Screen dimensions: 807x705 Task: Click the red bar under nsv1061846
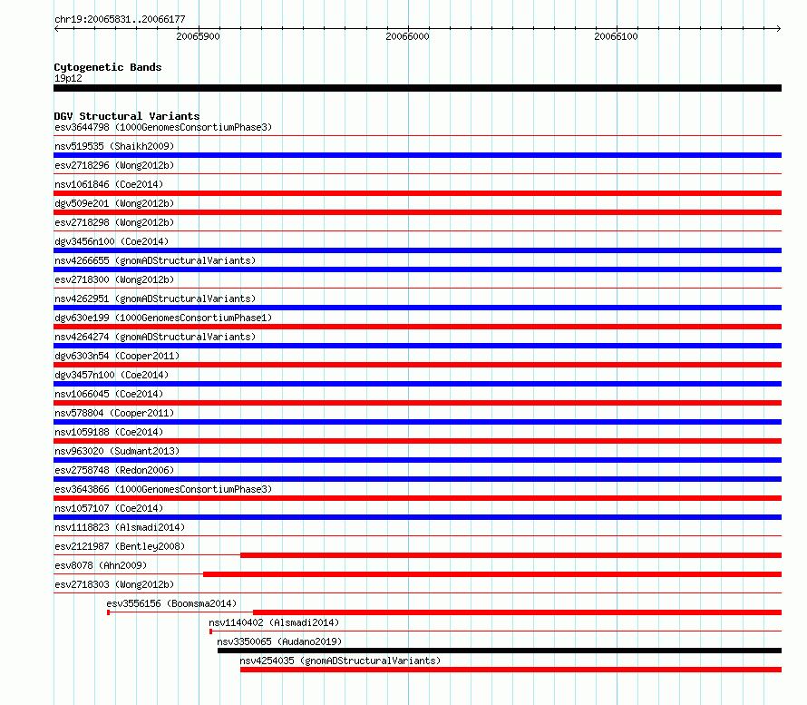pos(417,193)
